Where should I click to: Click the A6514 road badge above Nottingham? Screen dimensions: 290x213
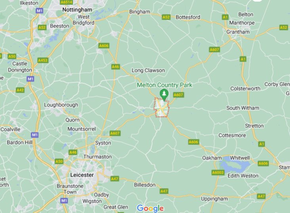coord(66,2)
